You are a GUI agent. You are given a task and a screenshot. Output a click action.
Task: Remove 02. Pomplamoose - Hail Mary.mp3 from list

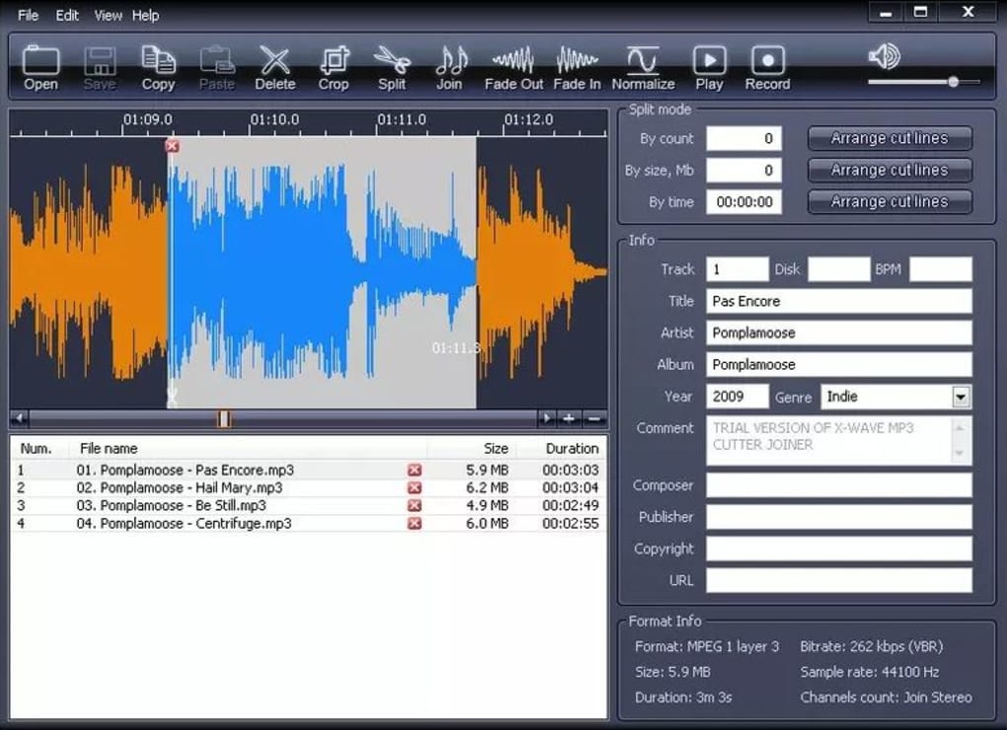415,487
